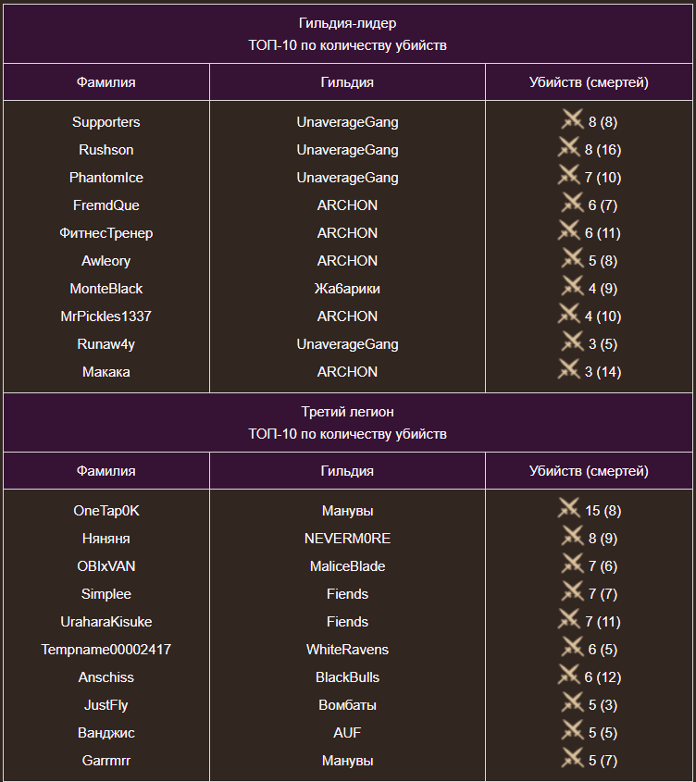Viewport: 696px width, 782px height.
Task: Click swords icon in JustFly row
Action: click(x=572, y=702)
